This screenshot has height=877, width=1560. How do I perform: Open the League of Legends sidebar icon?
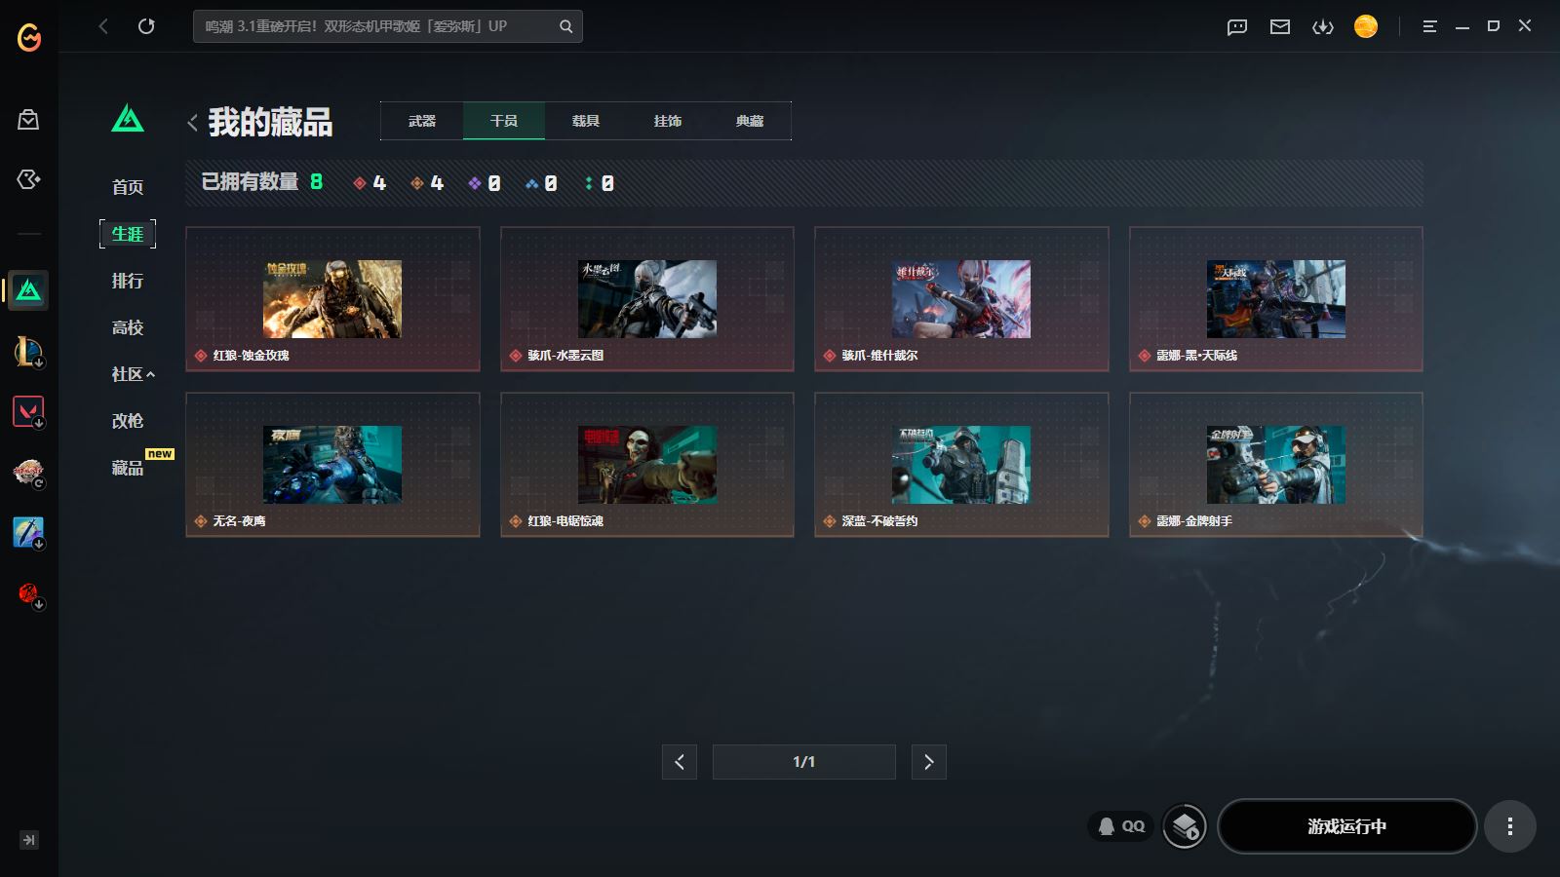[x=28, y=351]
